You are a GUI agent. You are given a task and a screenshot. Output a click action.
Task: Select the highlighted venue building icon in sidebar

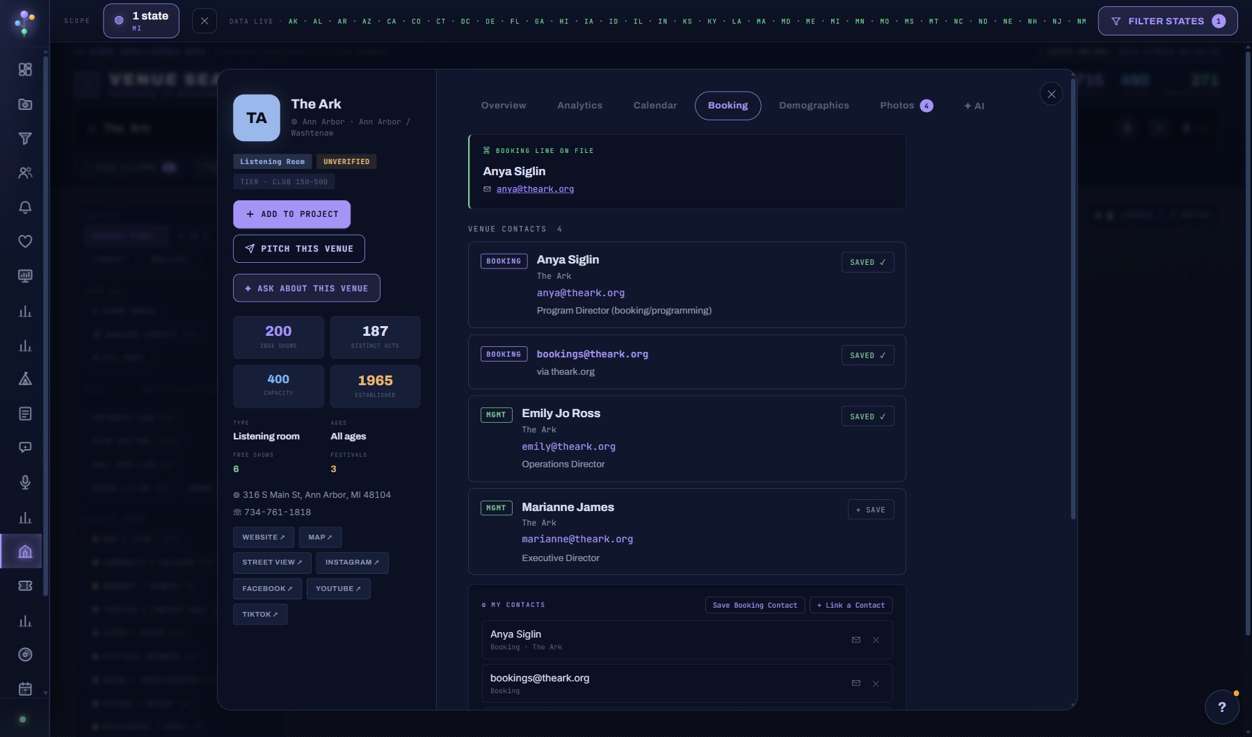pyautogui.click(x=25, y=551)
